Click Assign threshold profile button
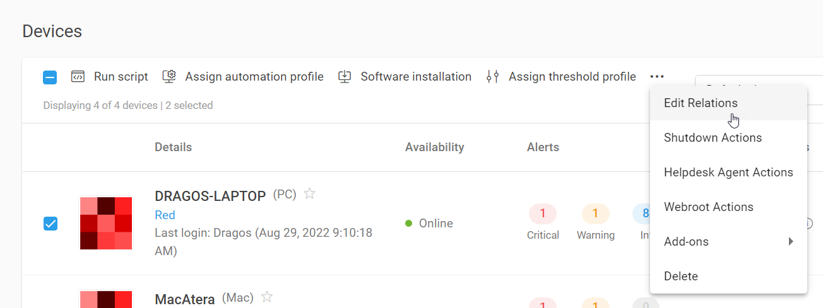823x308 pixels. click(561, 77)
